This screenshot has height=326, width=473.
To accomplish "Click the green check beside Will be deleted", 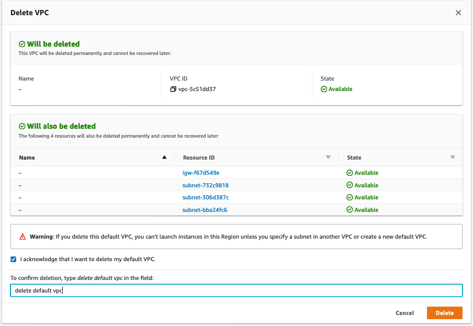I will 22,44.
